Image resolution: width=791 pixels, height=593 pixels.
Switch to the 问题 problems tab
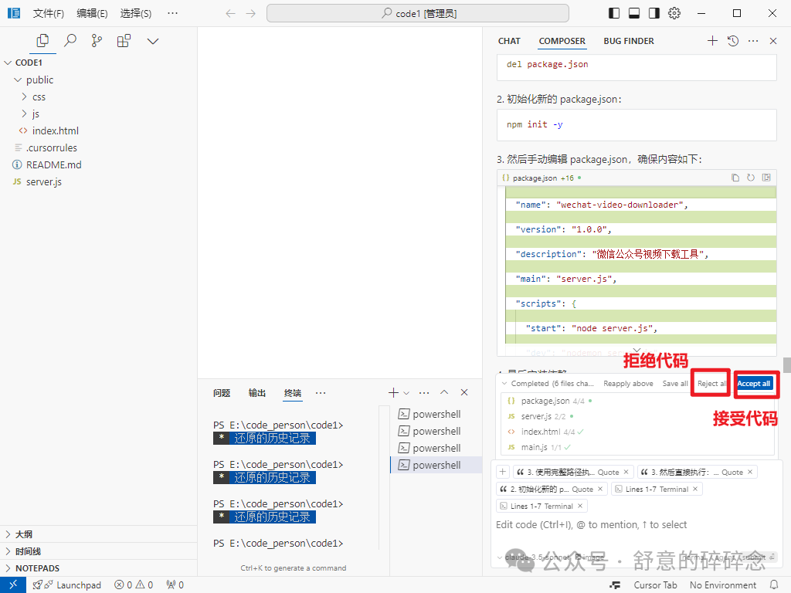pyautogui.click(x=222, y=393)
